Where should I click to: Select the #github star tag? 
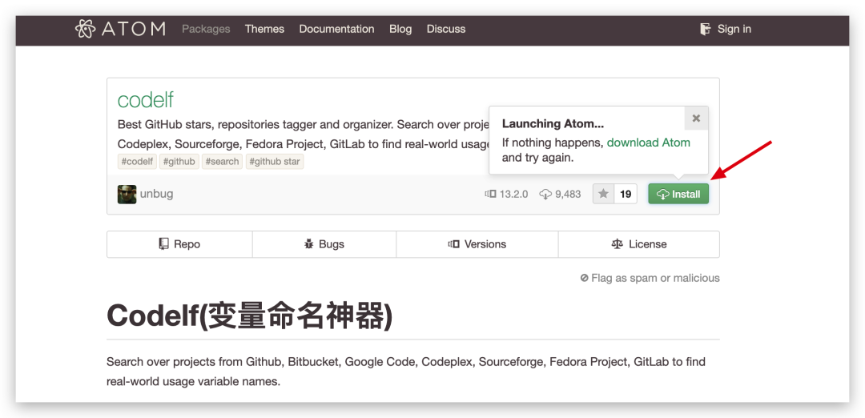(x=275, y=162)
